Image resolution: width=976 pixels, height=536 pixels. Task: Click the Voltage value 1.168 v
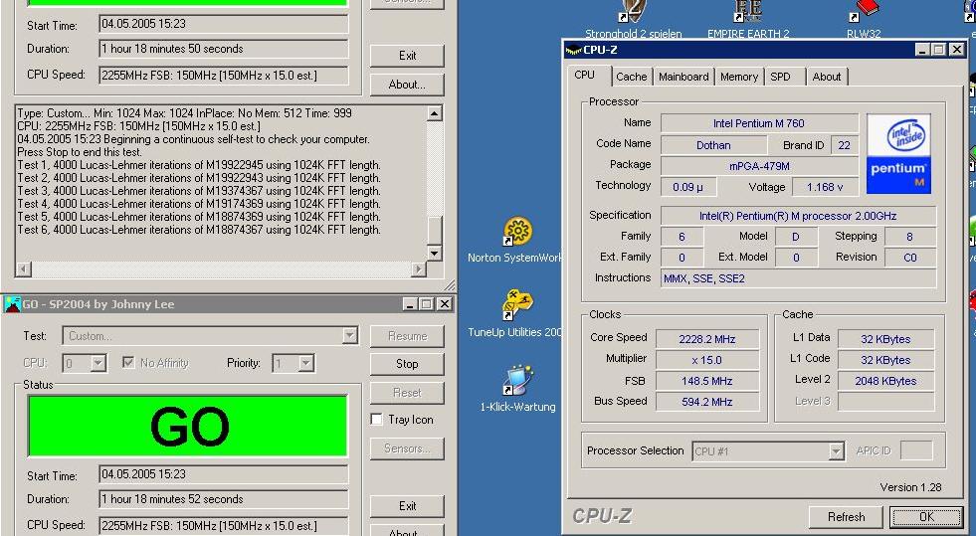point(825,187)
